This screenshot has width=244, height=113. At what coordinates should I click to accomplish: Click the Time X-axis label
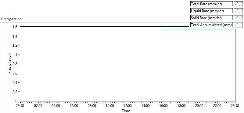coord(126,111)
